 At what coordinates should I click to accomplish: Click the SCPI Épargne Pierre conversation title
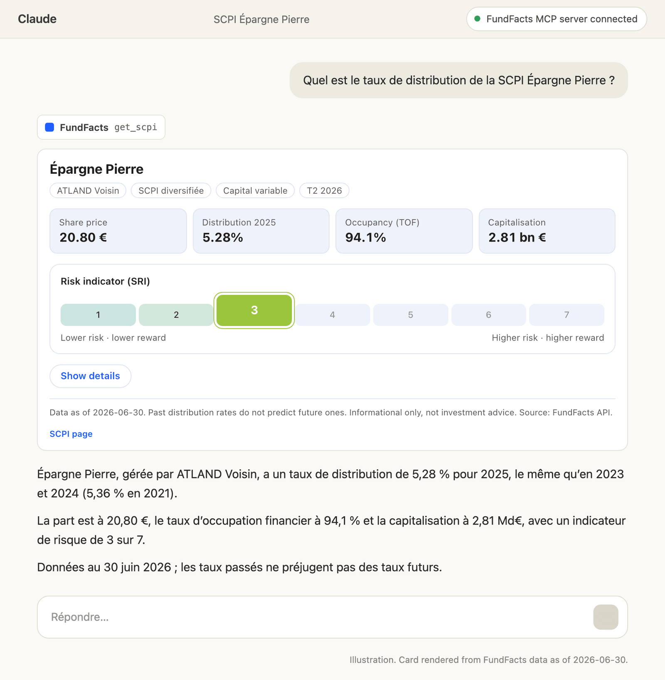pos(261,20)
